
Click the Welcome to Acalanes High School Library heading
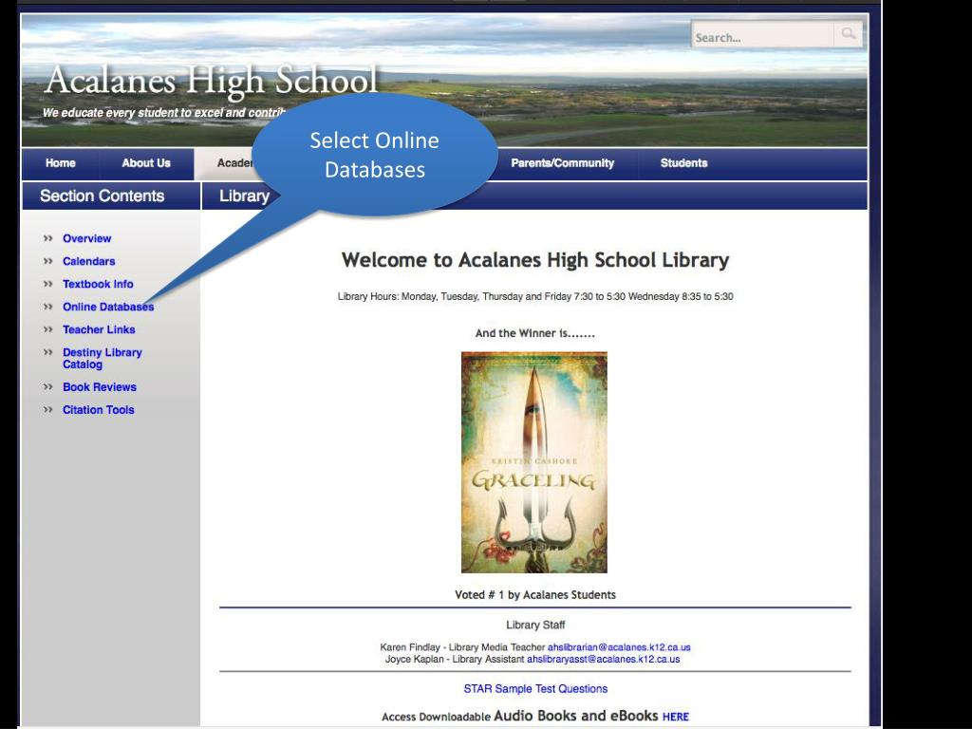pos(535,260)
